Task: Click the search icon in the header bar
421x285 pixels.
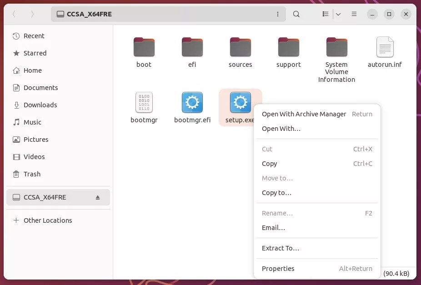Action: (296, 14)
